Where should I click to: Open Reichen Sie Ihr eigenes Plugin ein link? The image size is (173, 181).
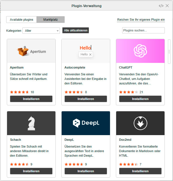pos(141,20)
